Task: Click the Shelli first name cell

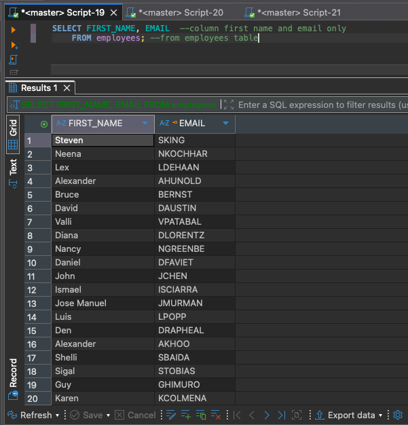Action: [103, 358]
